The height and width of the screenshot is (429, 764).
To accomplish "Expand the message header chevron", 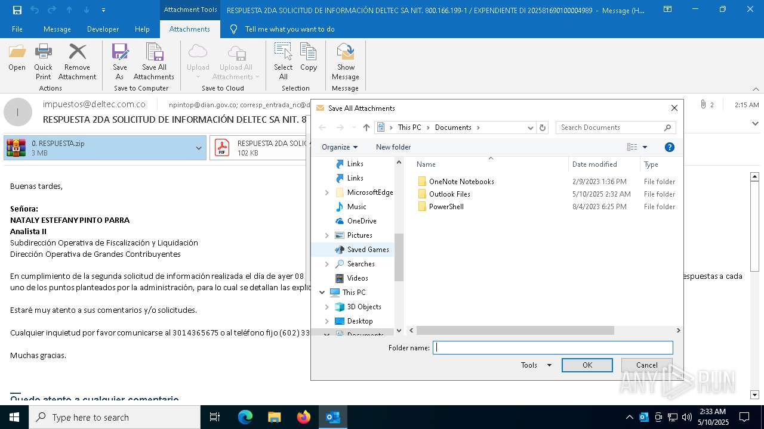I will coord(754,123).
